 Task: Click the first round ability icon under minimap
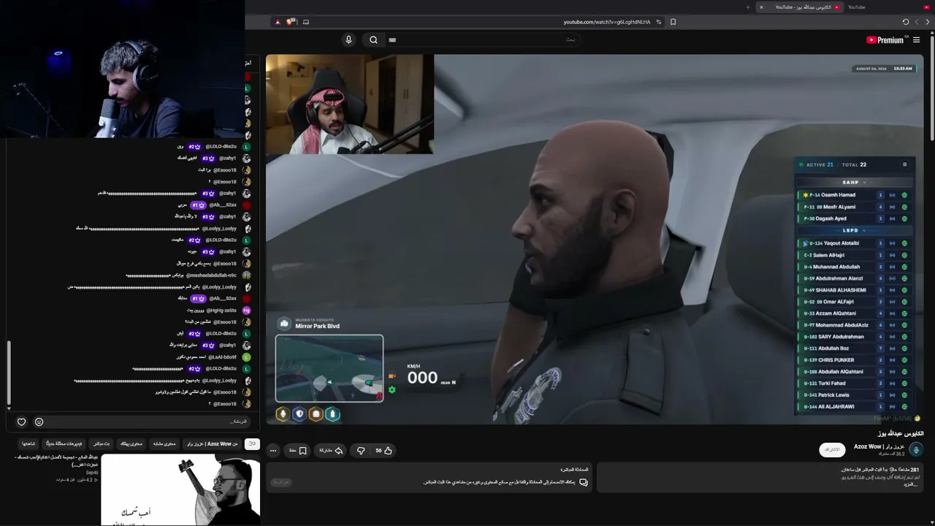(x=283, y=414)
